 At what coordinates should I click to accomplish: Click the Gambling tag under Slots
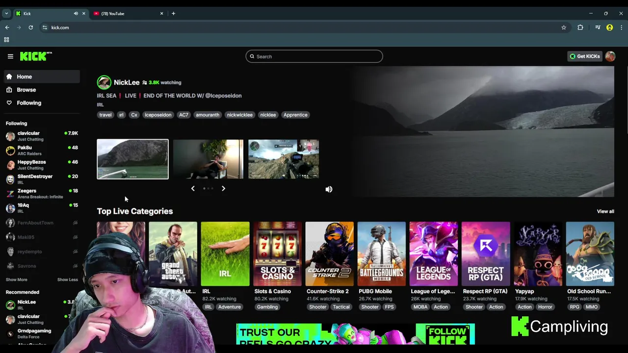tap(267, 307)
